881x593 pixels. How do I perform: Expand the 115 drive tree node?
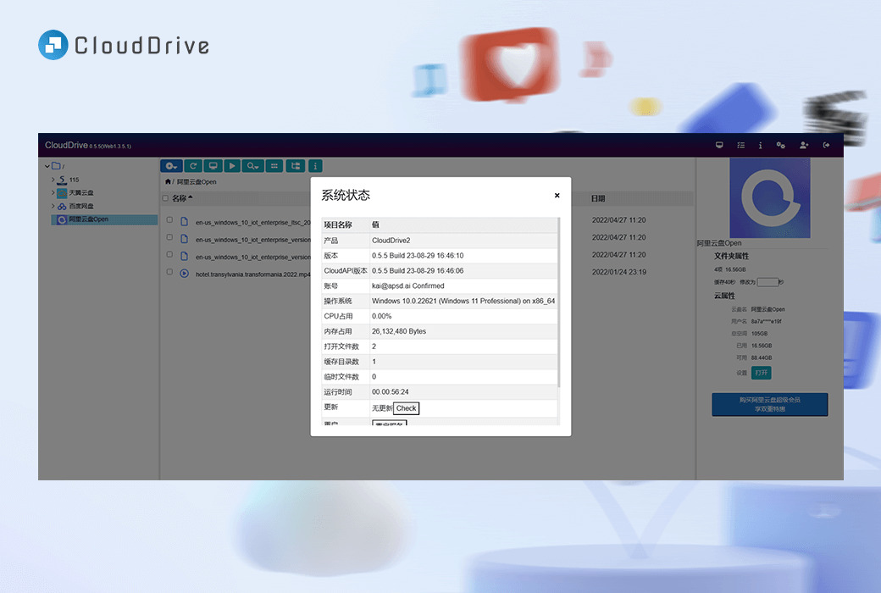[53, 180]
